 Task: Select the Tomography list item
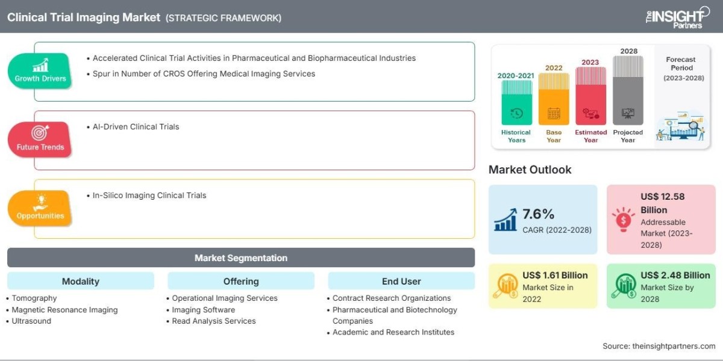pyautogui.click(x=34, y=298)
